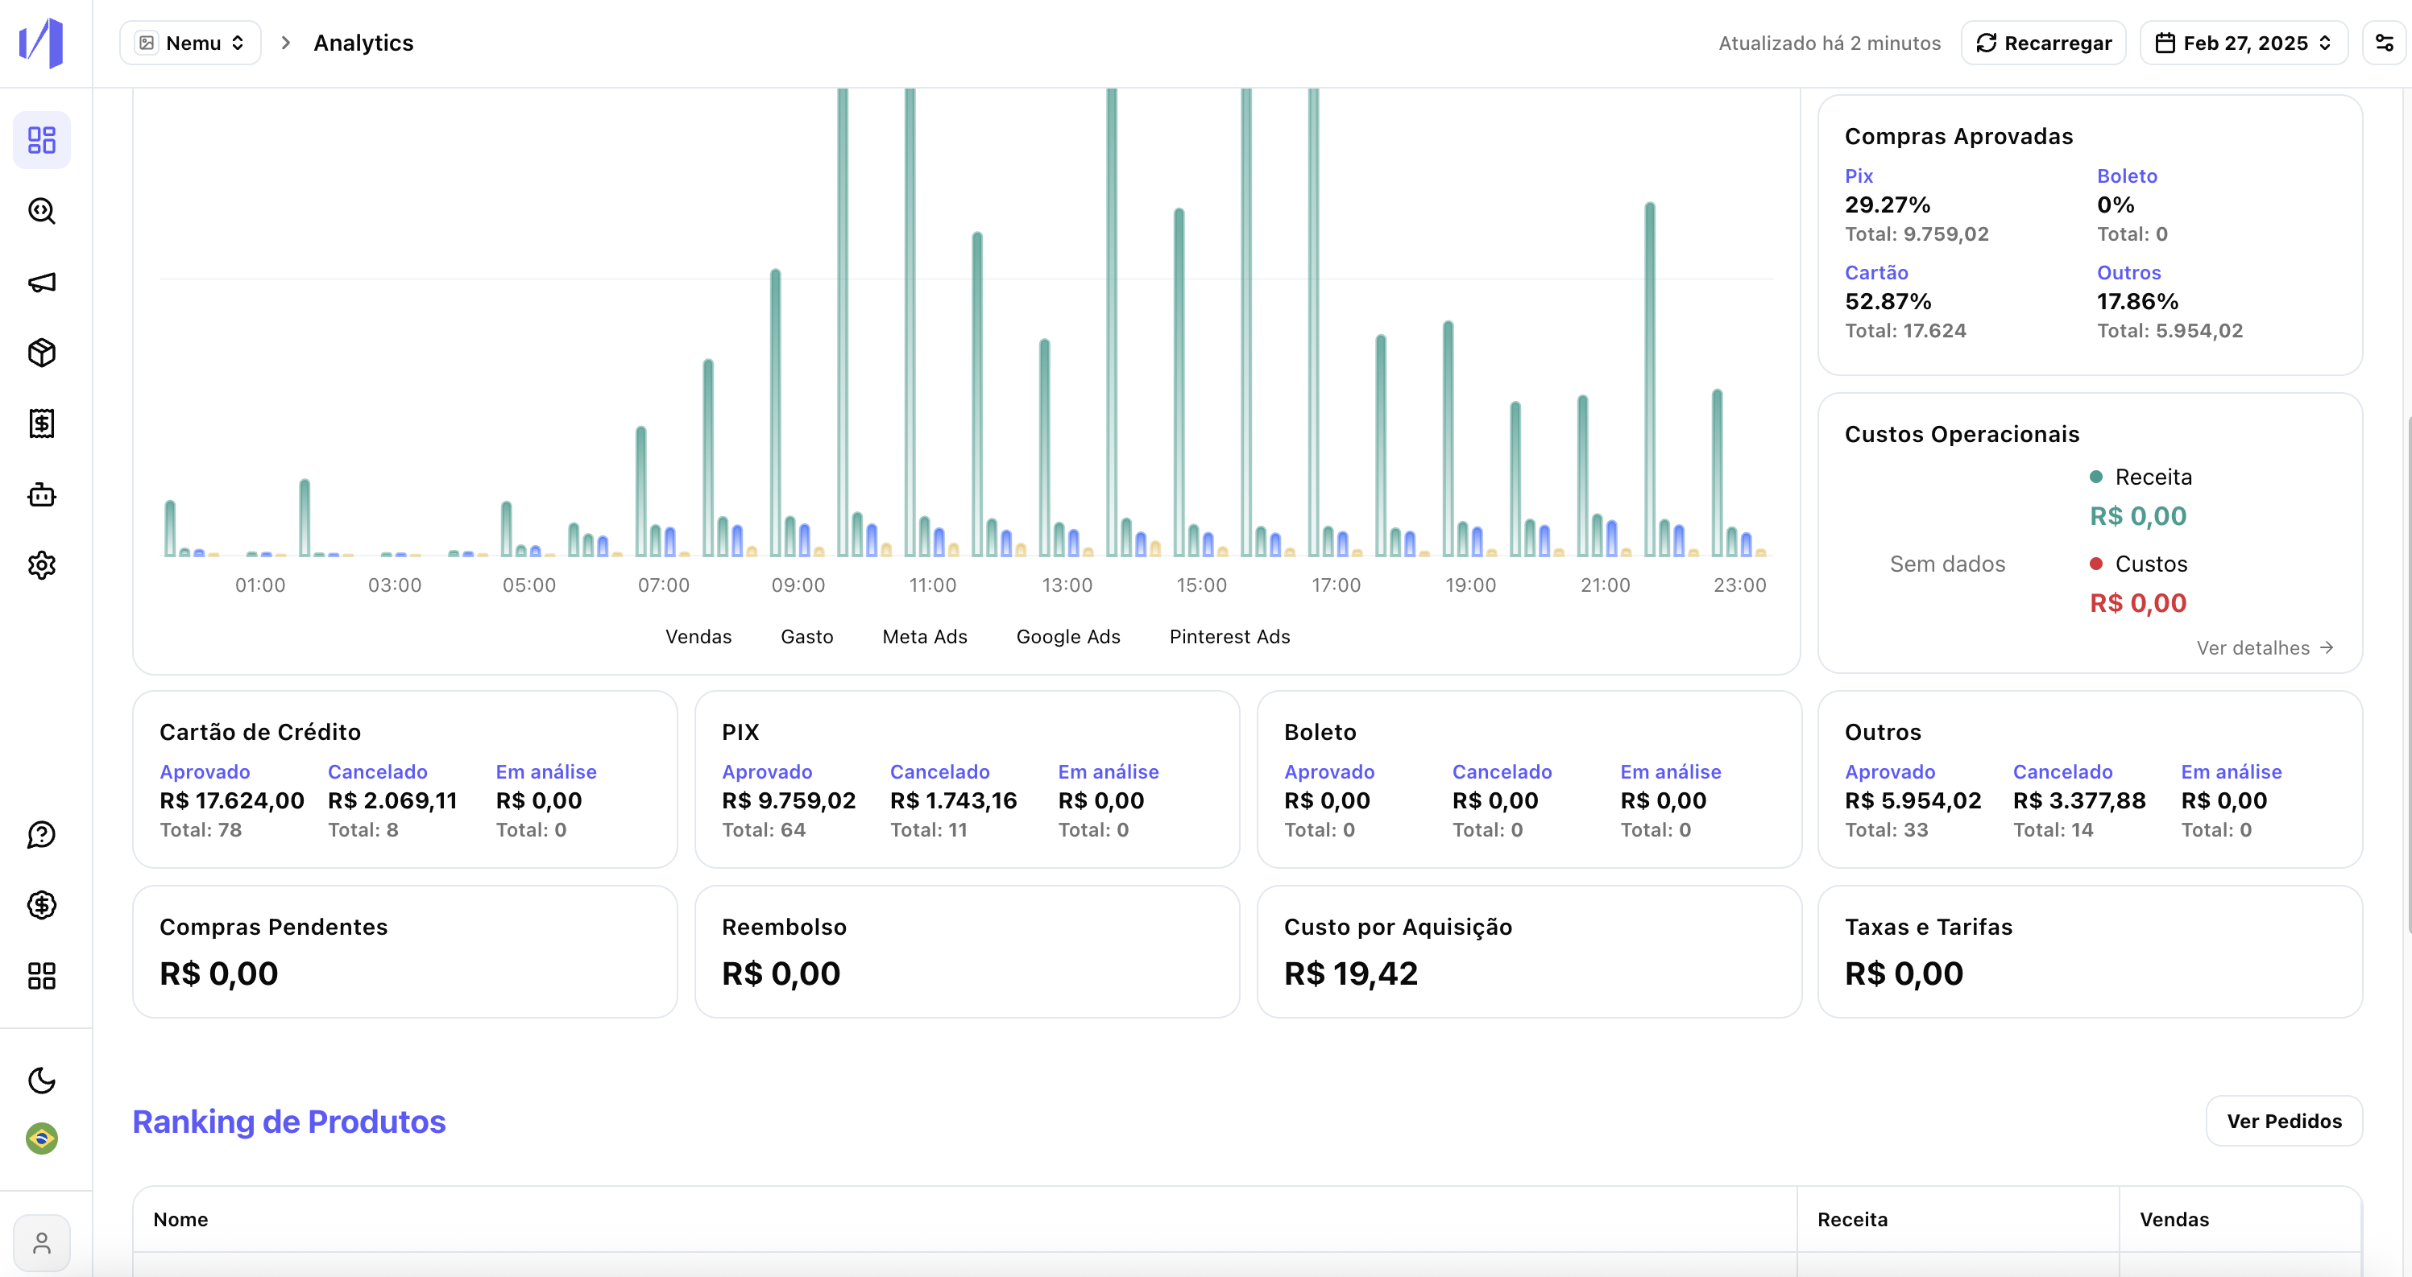
Task: Click R$ 1.743,16 cancelled PIX value
Action: click(x=953, y=800)
